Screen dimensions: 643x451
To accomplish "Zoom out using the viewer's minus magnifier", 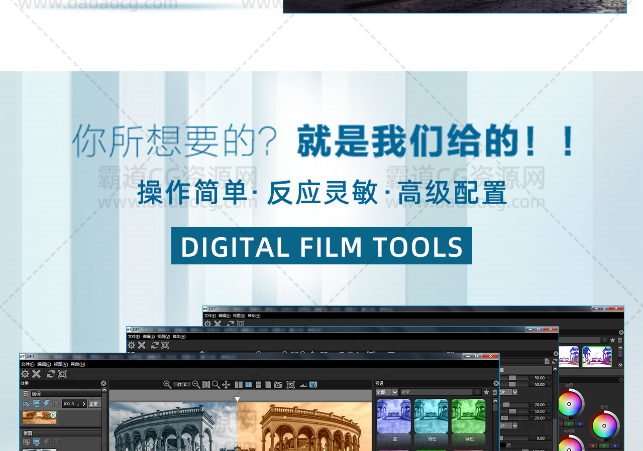I will tap(196, 385).
